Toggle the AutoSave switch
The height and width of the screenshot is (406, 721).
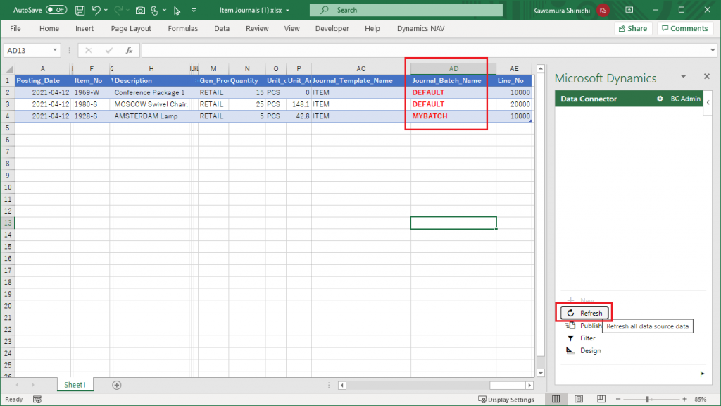coord(56,11)
